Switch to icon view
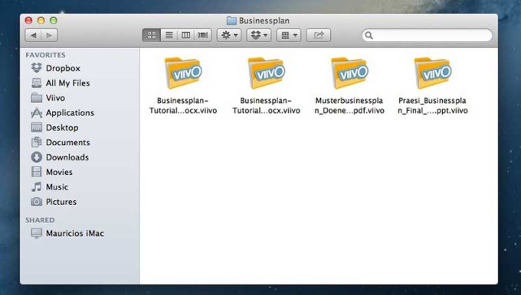Screen dimensions: 521x295 tap(152, 35)
